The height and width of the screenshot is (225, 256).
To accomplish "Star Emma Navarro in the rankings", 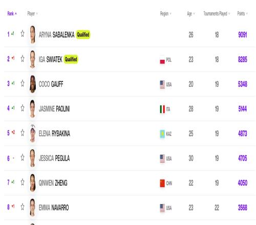I will pos(23,207).
